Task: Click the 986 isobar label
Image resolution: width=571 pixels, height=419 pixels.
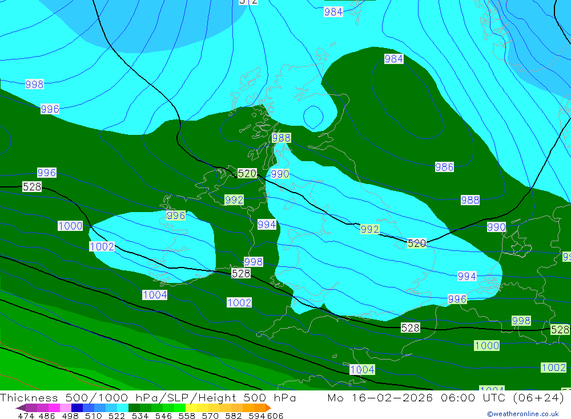Action: click(444, 167)
